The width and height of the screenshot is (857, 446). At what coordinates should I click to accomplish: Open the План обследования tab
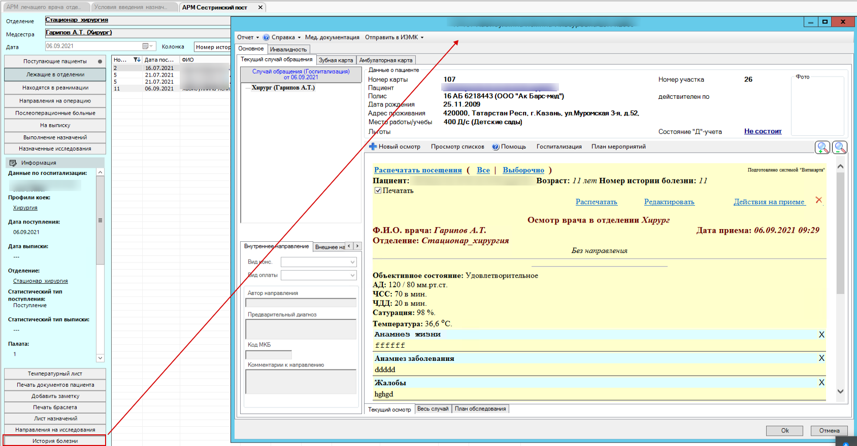[x=480, y=409]
